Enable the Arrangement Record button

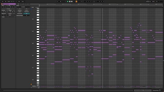point(72,2)
